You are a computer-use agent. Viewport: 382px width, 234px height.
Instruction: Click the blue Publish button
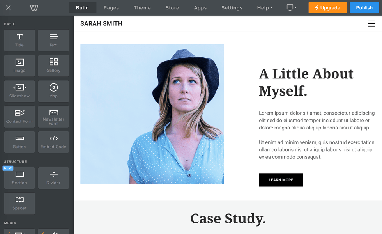point(364,8)
